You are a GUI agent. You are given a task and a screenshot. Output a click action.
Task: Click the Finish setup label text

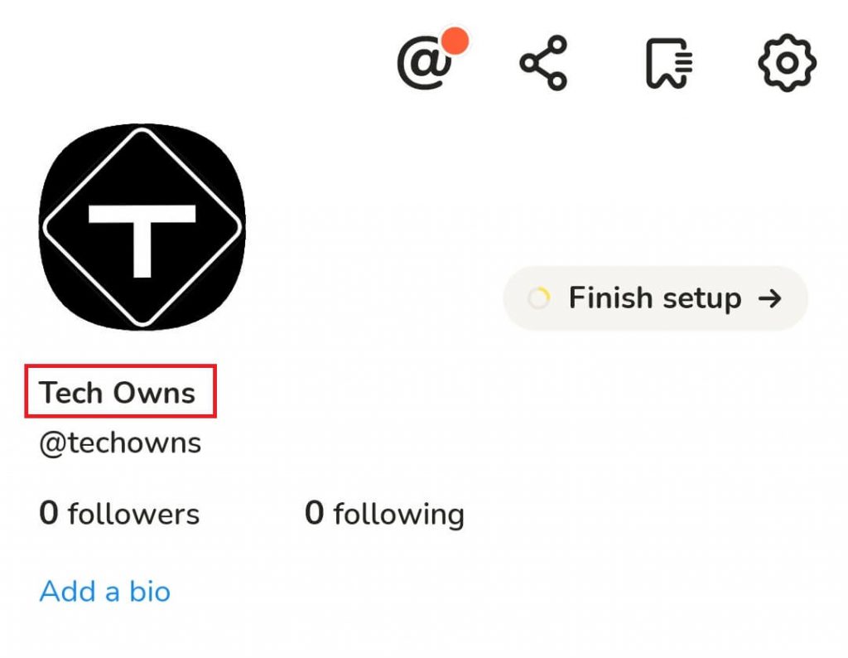[x=655, y=298]
